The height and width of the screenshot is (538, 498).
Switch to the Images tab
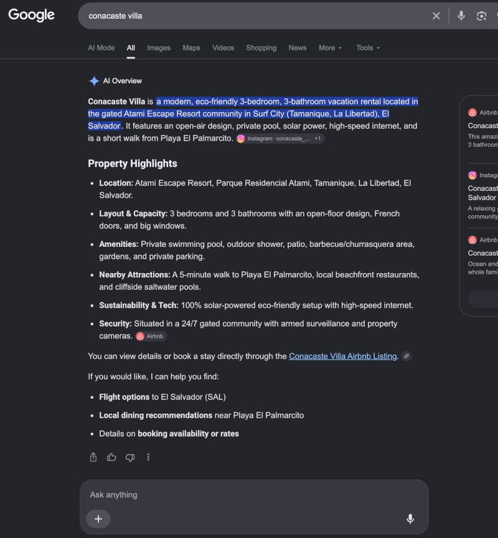pyautogui.click(x=159, y=48)
